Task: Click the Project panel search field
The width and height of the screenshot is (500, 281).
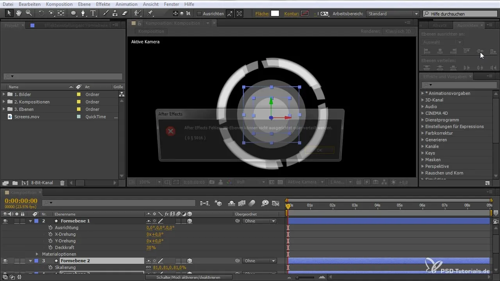Action: point(63,76)
